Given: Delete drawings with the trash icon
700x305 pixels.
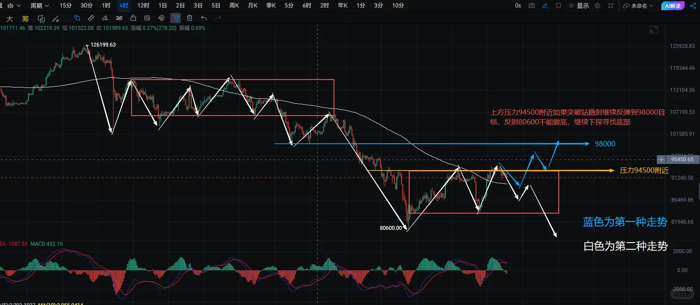Looking at the screenshot, I should coord(190,18).
